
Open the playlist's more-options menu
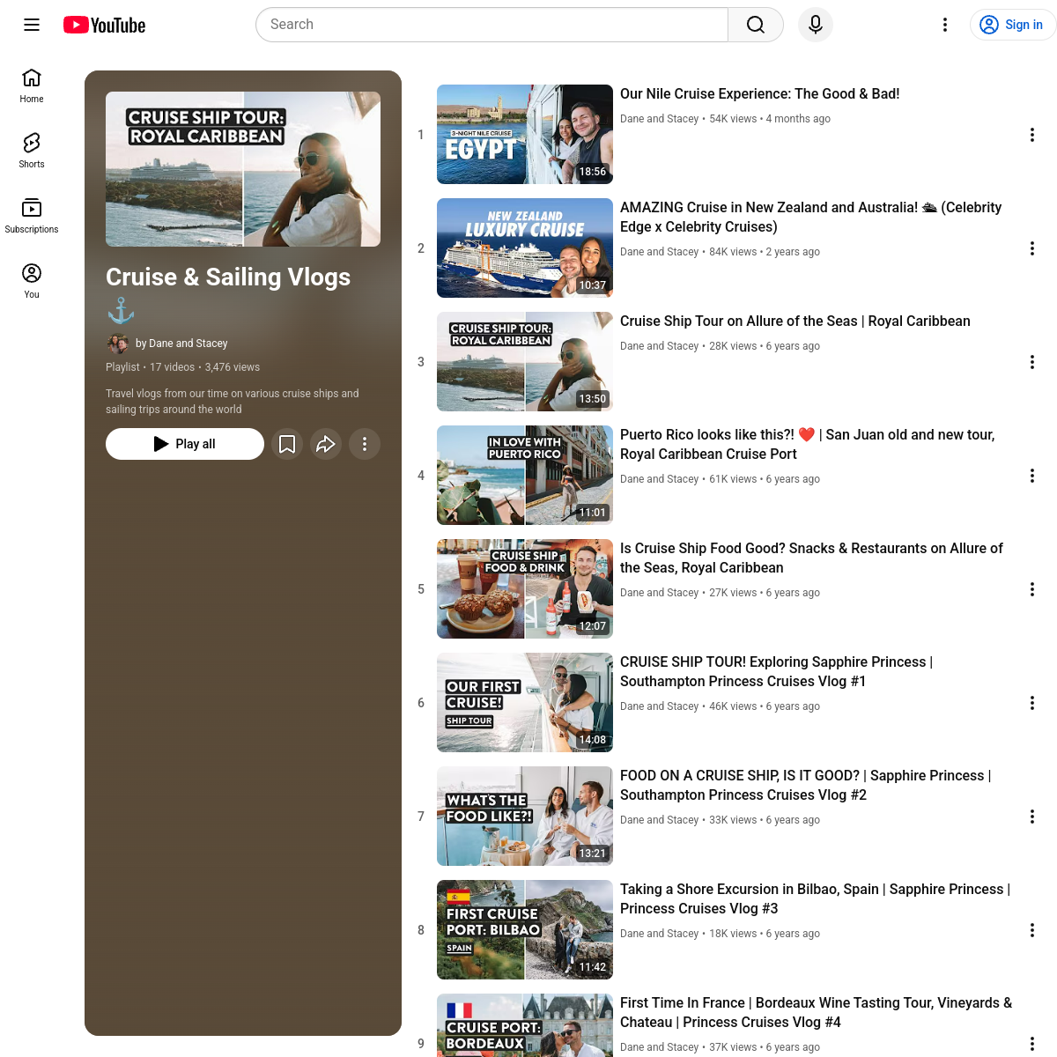pos(365,444)
